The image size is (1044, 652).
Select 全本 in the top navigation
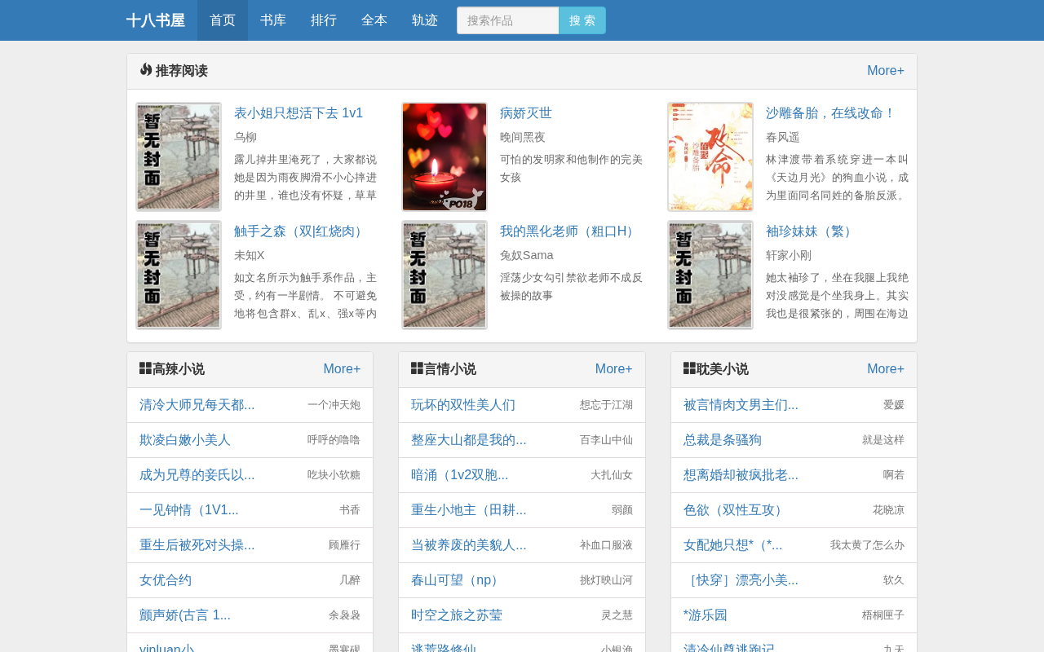pos(374,20)
